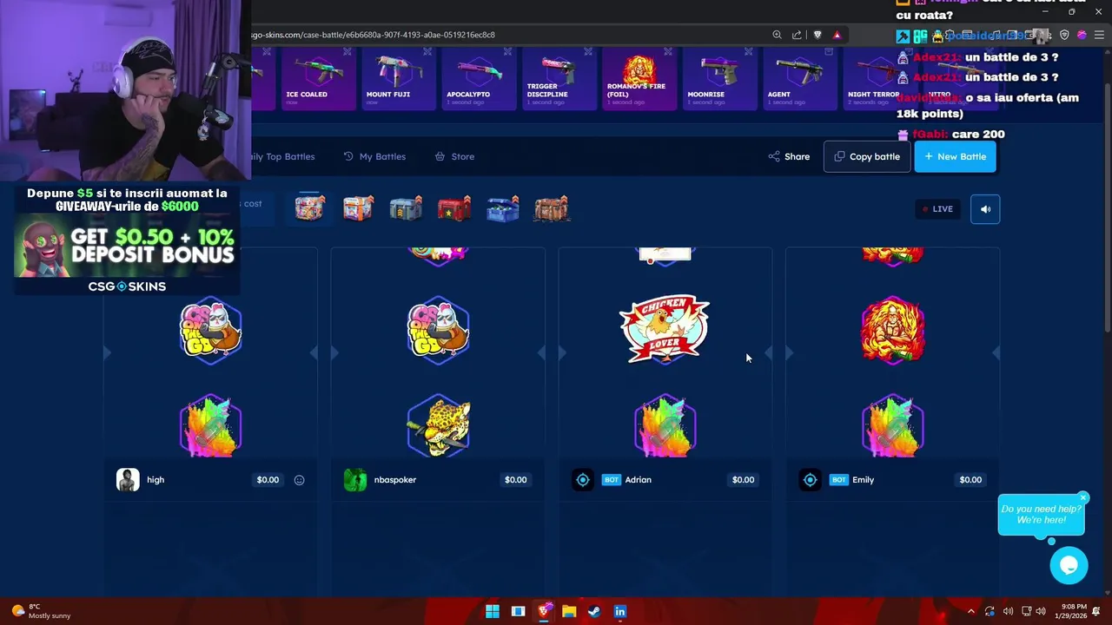Viewport: 1112px width, 625px height.
Task: Click the flaming Romanov sticker in Emily's column
Action: 892,329
